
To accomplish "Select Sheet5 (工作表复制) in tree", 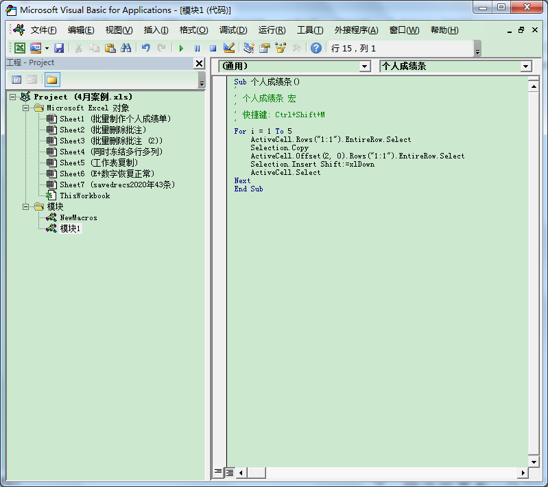I will point(99,163).
